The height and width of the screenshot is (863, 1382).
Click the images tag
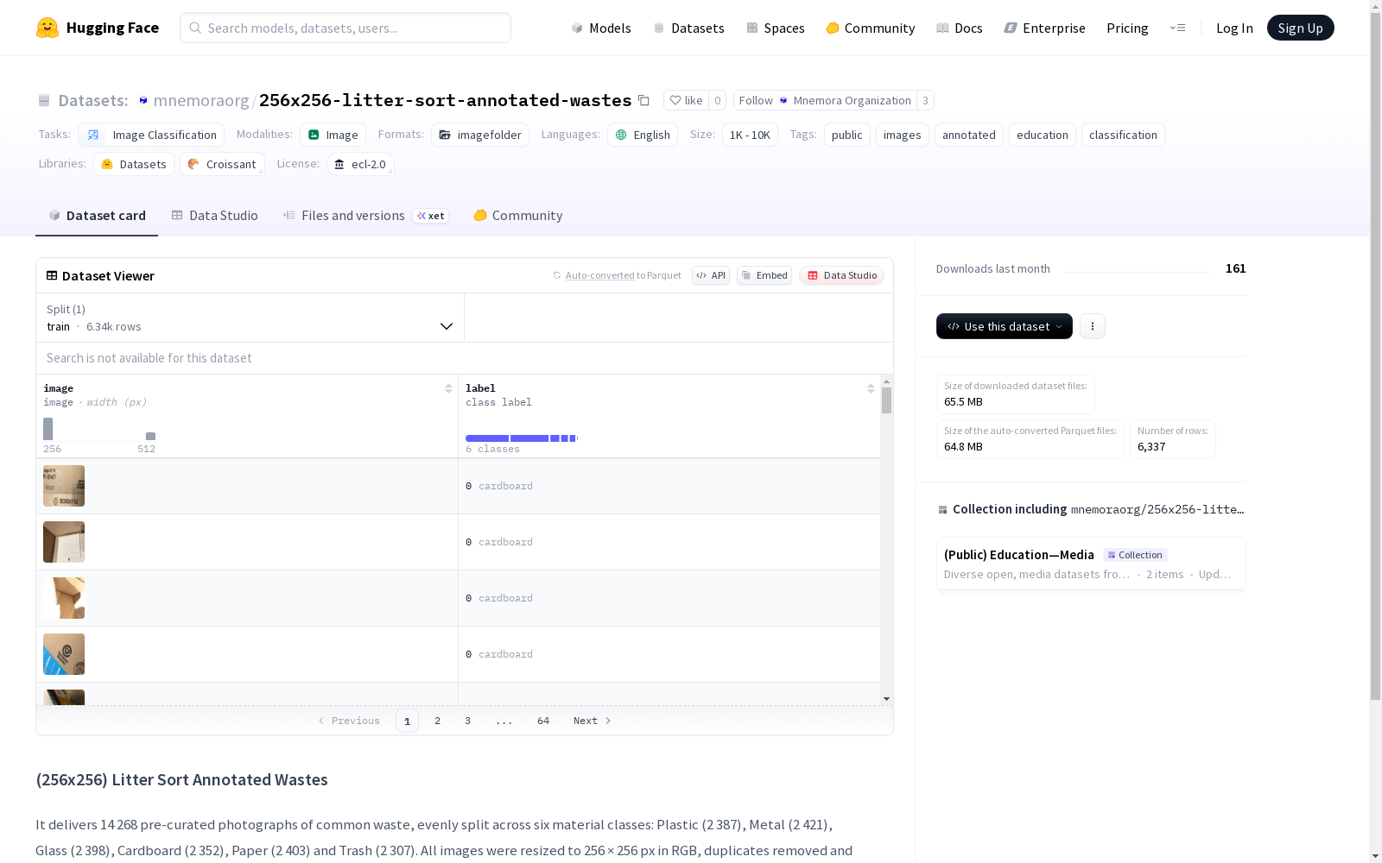tap(903, 135)
